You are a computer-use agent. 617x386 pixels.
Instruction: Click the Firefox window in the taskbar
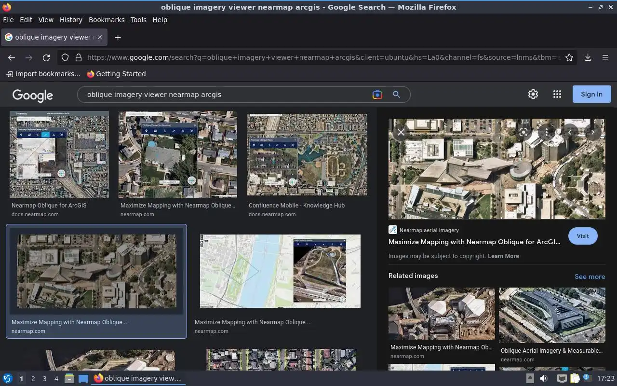click(x=138, y=378)
